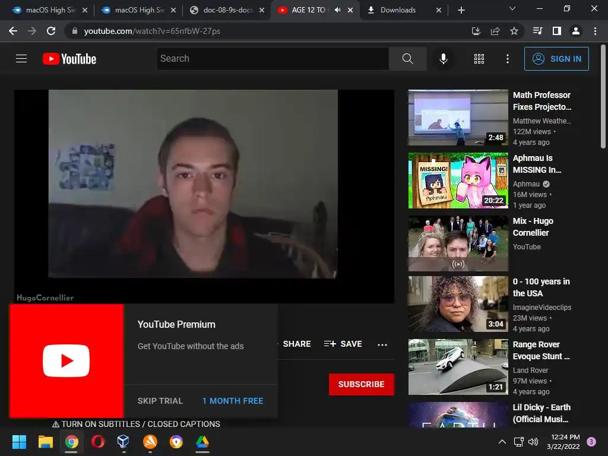Click the SAVE button below the video

(x=343, y=344)
